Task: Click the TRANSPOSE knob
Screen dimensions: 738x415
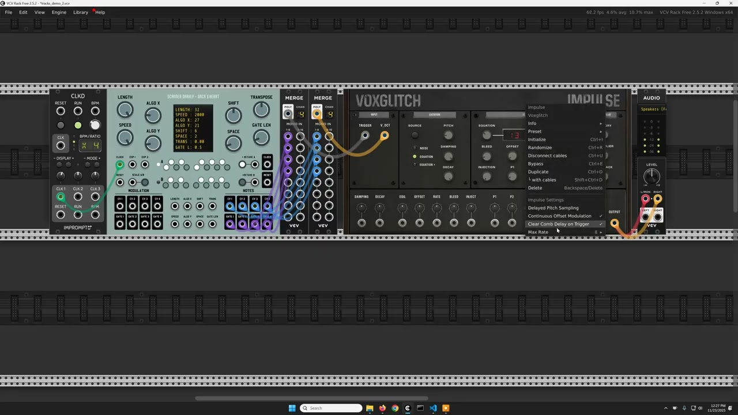Action: click(261, 110)
